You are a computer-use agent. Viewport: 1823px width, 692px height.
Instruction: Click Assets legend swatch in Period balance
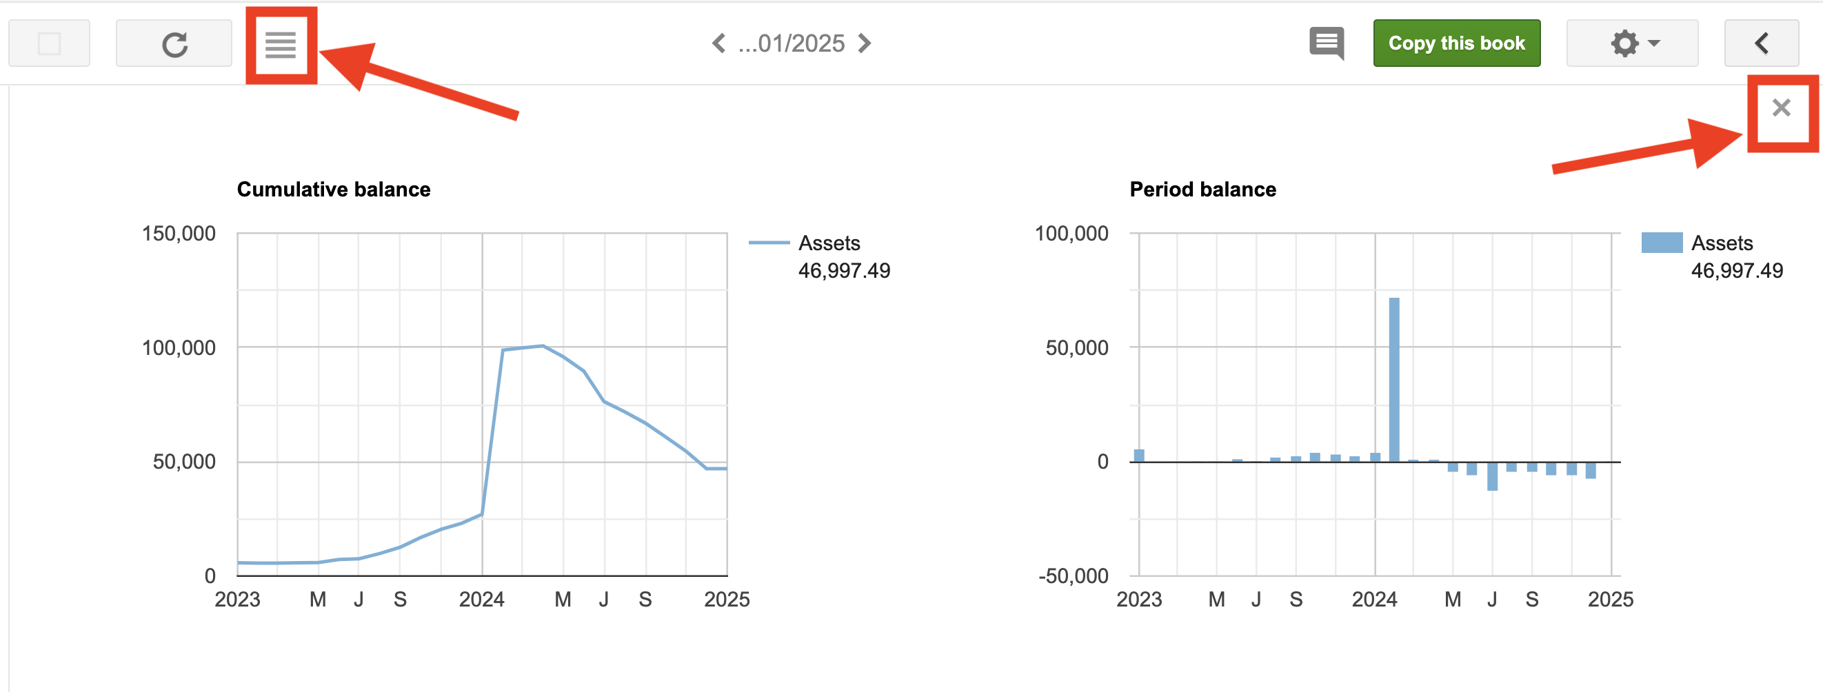click(x=1661, y=243)
